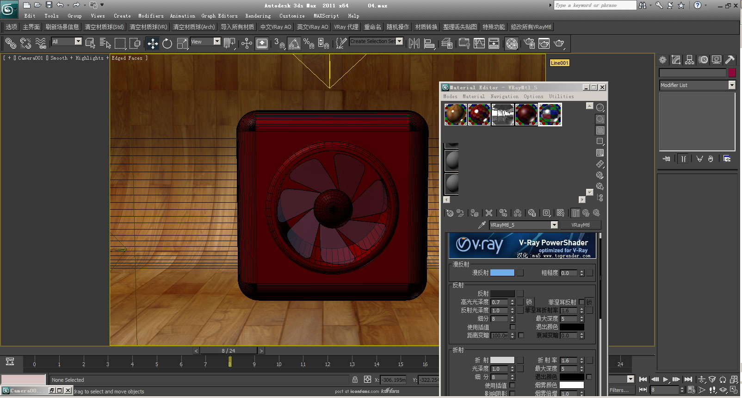This screenshot has height=398, width=742.
Task: Select the Select and Link tool
Action: click(10, 44)
